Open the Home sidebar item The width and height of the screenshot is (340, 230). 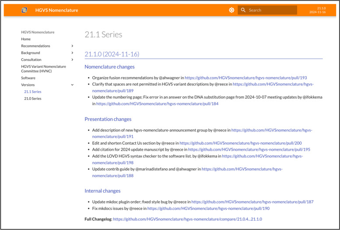click(26, 39)
